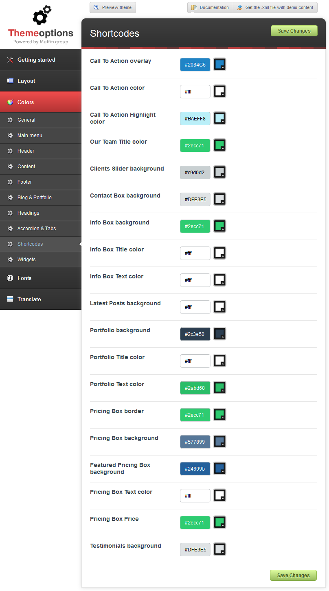
Task: Edit the #2c3e50 Portfolio background field
Action: (x=195, y=334)
